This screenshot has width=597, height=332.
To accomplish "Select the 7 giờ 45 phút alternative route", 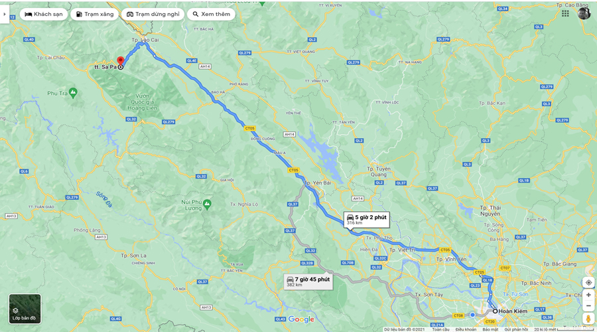I will click(x=308, y=282).
